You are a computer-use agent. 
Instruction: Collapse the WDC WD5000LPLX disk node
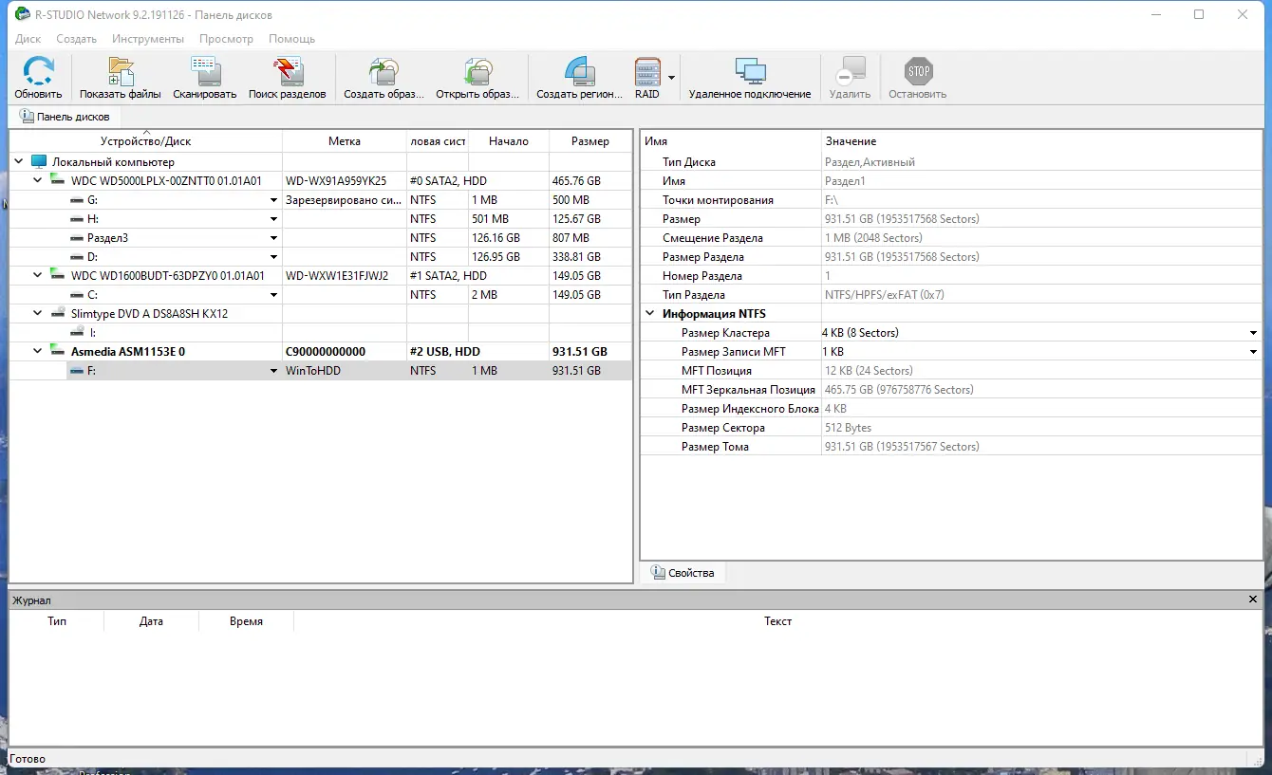(38, 180)
